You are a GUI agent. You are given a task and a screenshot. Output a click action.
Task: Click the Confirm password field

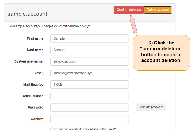pyautogui.click(x=89, y=119)
